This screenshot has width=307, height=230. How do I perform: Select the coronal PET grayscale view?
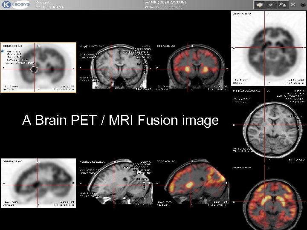point(38,67)
